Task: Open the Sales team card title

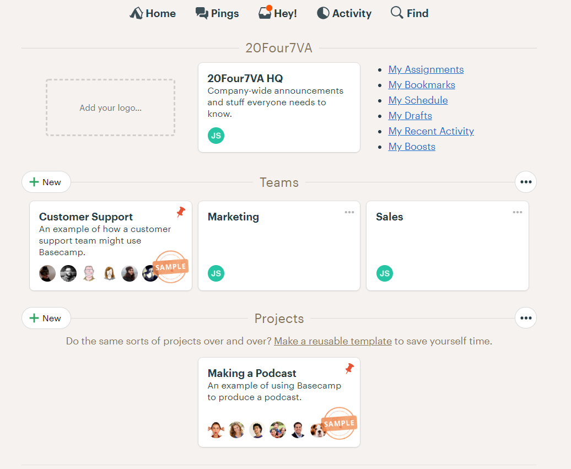Action: (389, 217)
